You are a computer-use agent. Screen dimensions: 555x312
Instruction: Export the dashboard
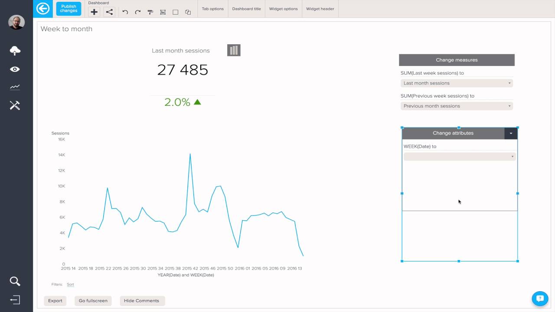pos(55,301)
